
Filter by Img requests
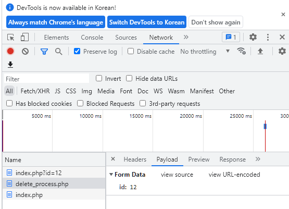tap(86, 91)
